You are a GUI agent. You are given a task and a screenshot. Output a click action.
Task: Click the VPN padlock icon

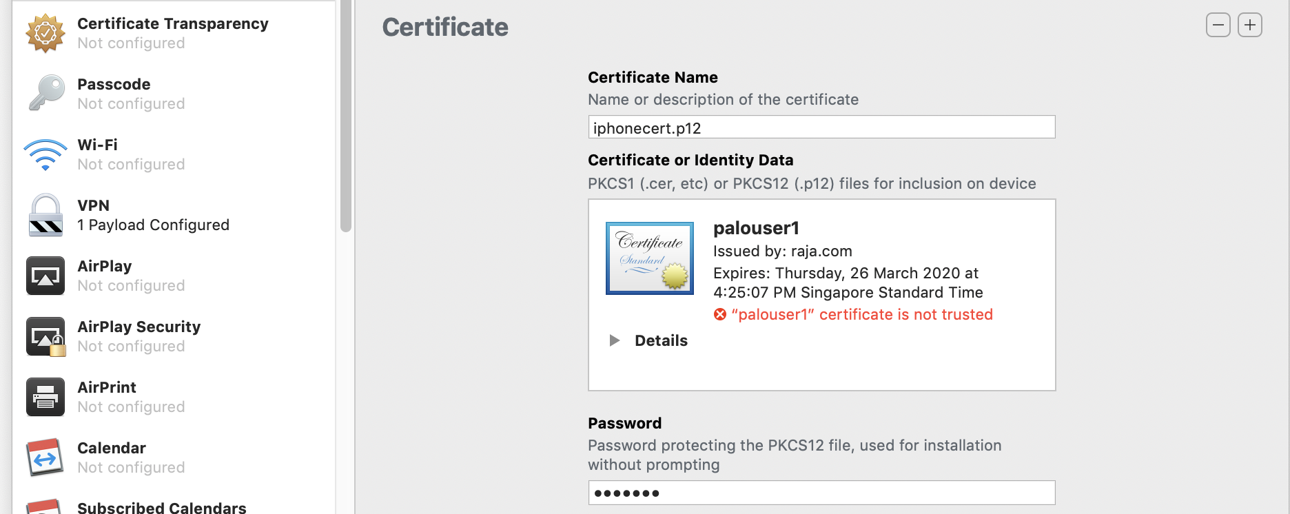(45, 215)
